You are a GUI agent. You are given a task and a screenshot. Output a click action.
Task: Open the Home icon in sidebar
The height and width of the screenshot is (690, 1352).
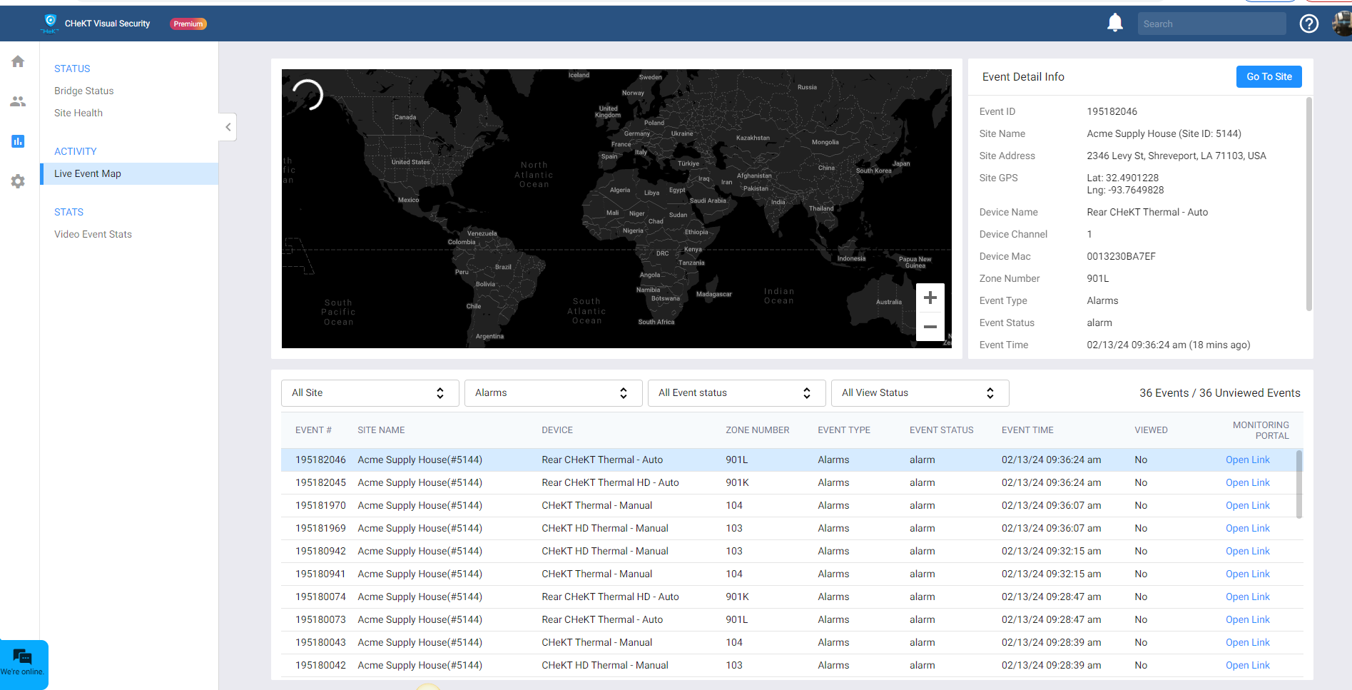(x=18, y=61)
